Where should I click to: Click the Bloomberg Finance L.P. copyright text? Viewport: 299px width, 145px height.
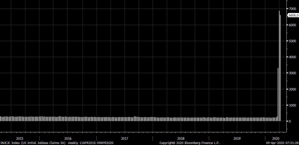[190, 143]
